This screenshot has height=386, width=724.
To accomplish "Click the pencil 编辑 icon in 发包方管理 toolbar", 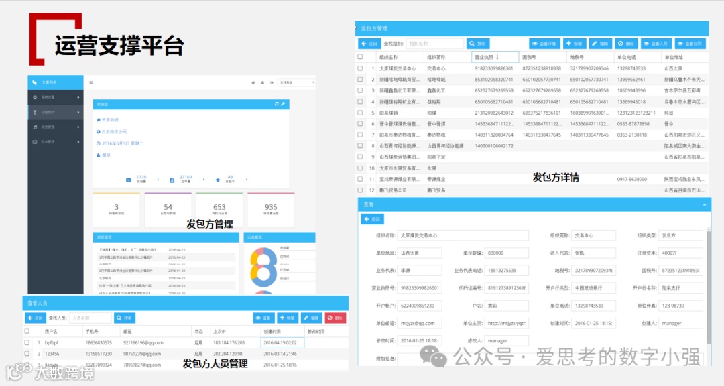I will pos(600,42).
